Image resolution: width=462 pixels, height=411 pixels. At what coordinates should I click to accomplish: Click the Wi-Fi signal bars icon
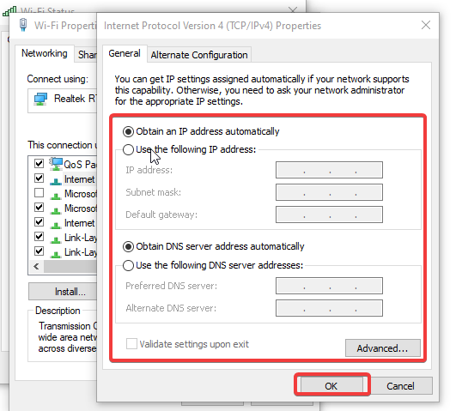(9, 12)
